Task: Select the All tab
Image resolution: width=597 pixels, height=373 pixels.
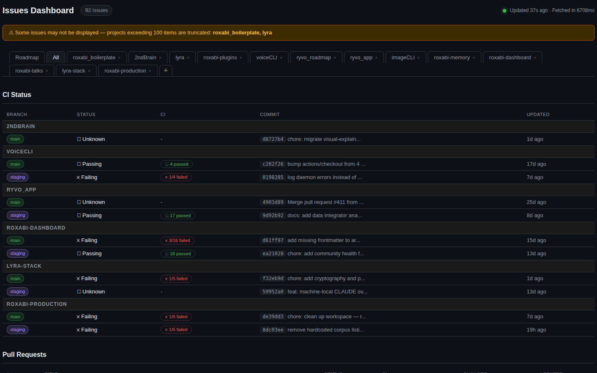Action: point(56,58)
